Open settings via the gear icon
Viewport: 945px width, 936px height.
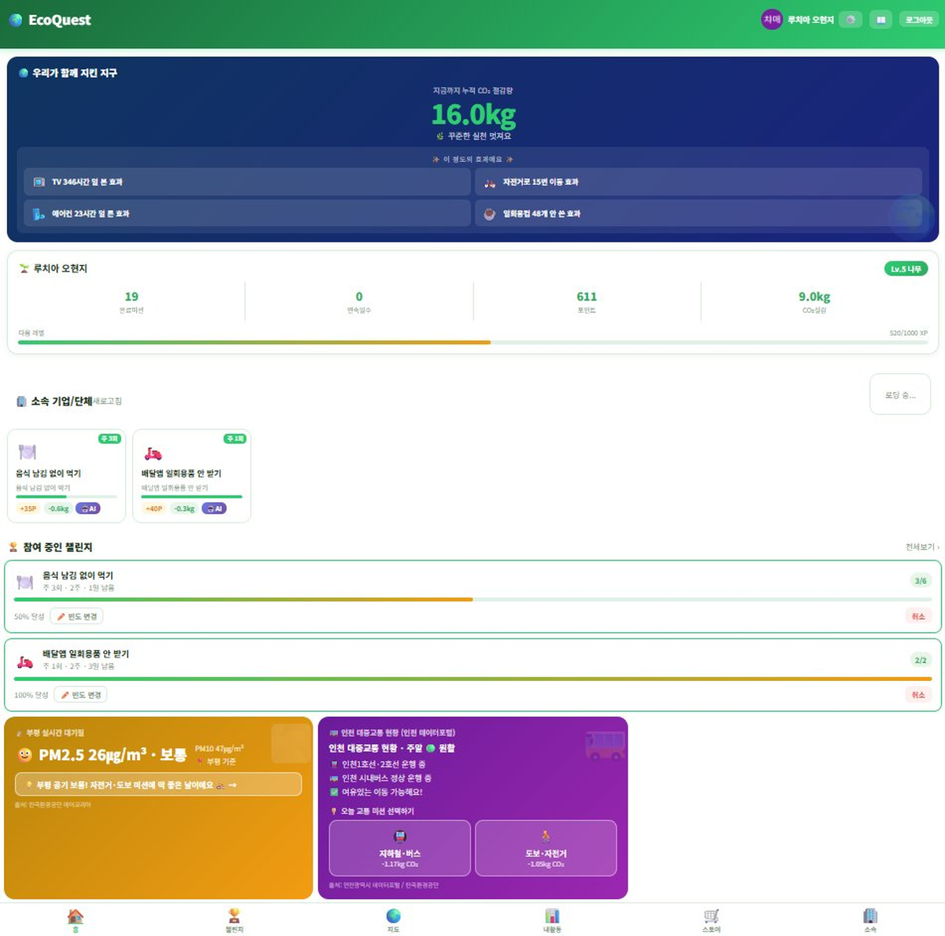point(850,20)
